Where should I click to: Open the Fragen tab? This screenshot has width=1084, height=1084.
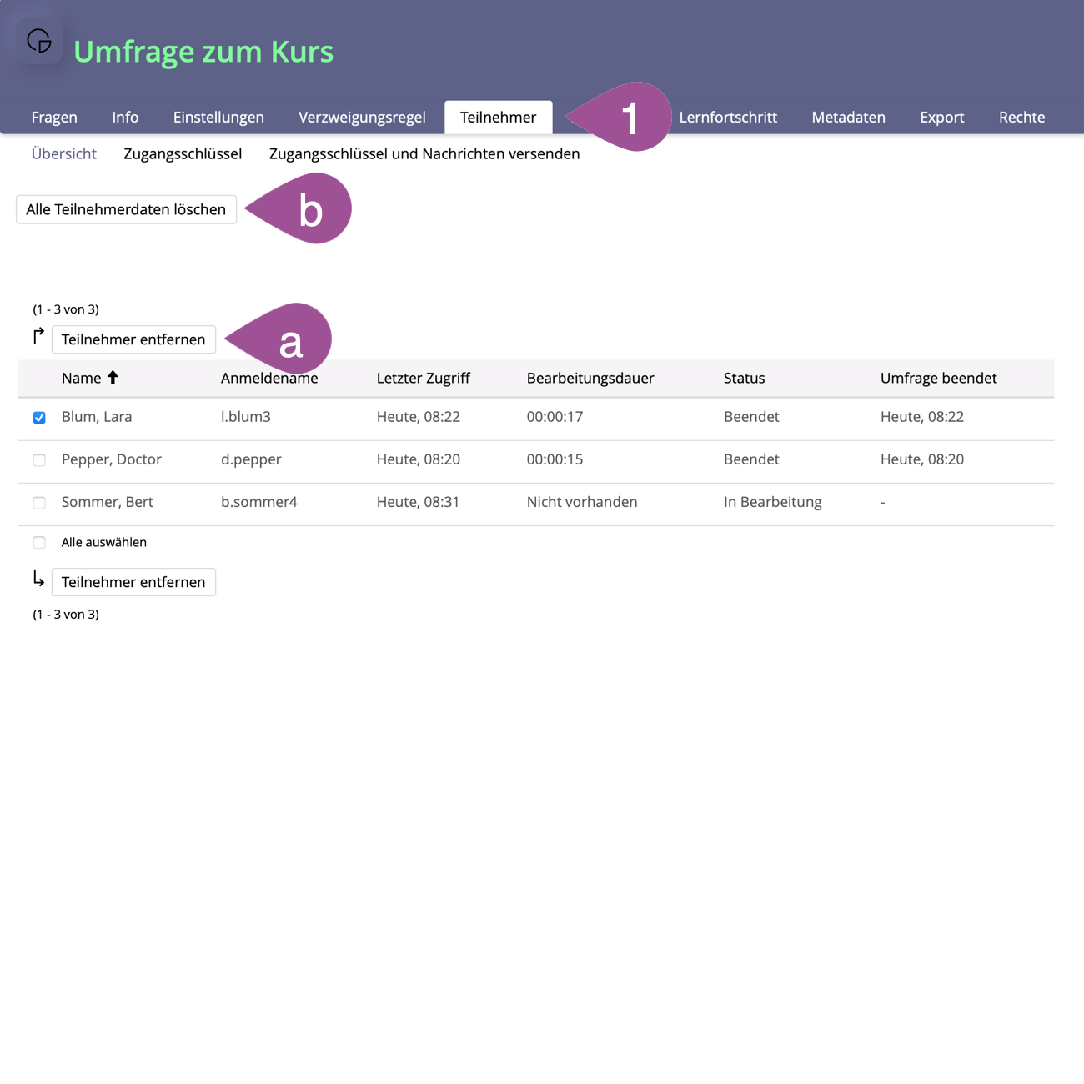[54, 118]
